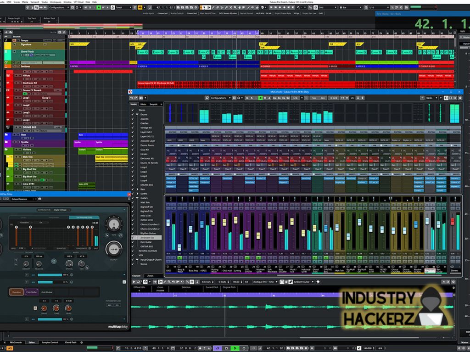This screenshot has width=470, height=352.
Task: Toggle the Mute all button in main toolbar
Action: pos(85,7)
